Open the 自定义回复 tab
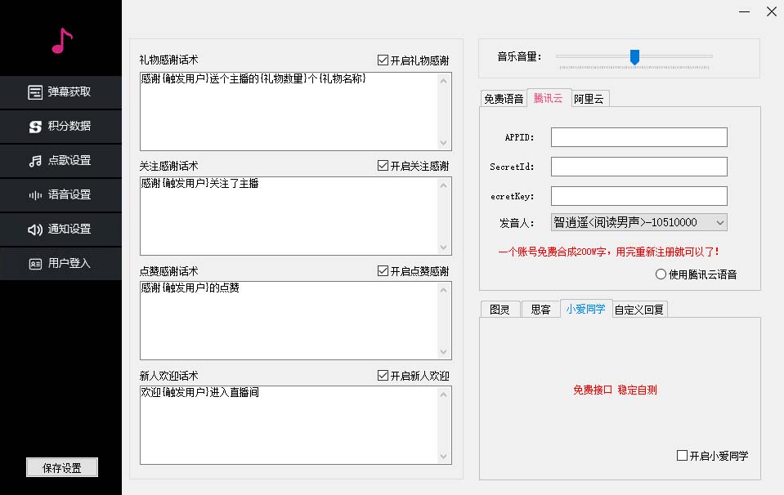The height and width of the screenshot is (495, 784). (x=639, y=309)
